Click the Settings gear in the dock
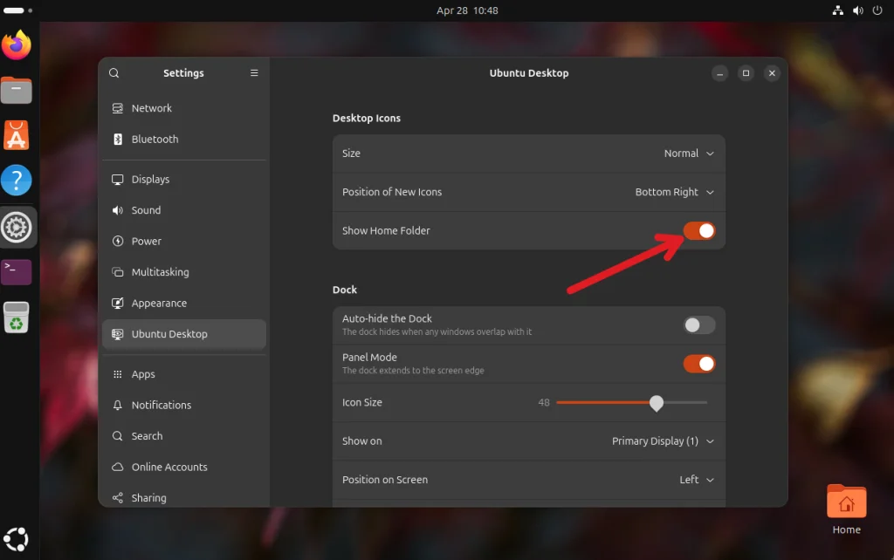Screen dimensions: 894x560 16,227
